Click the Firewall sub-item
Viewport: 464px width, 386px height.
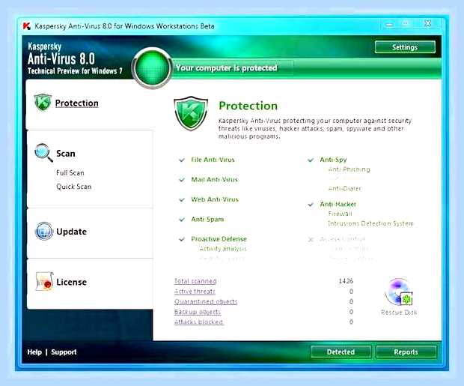341,214
